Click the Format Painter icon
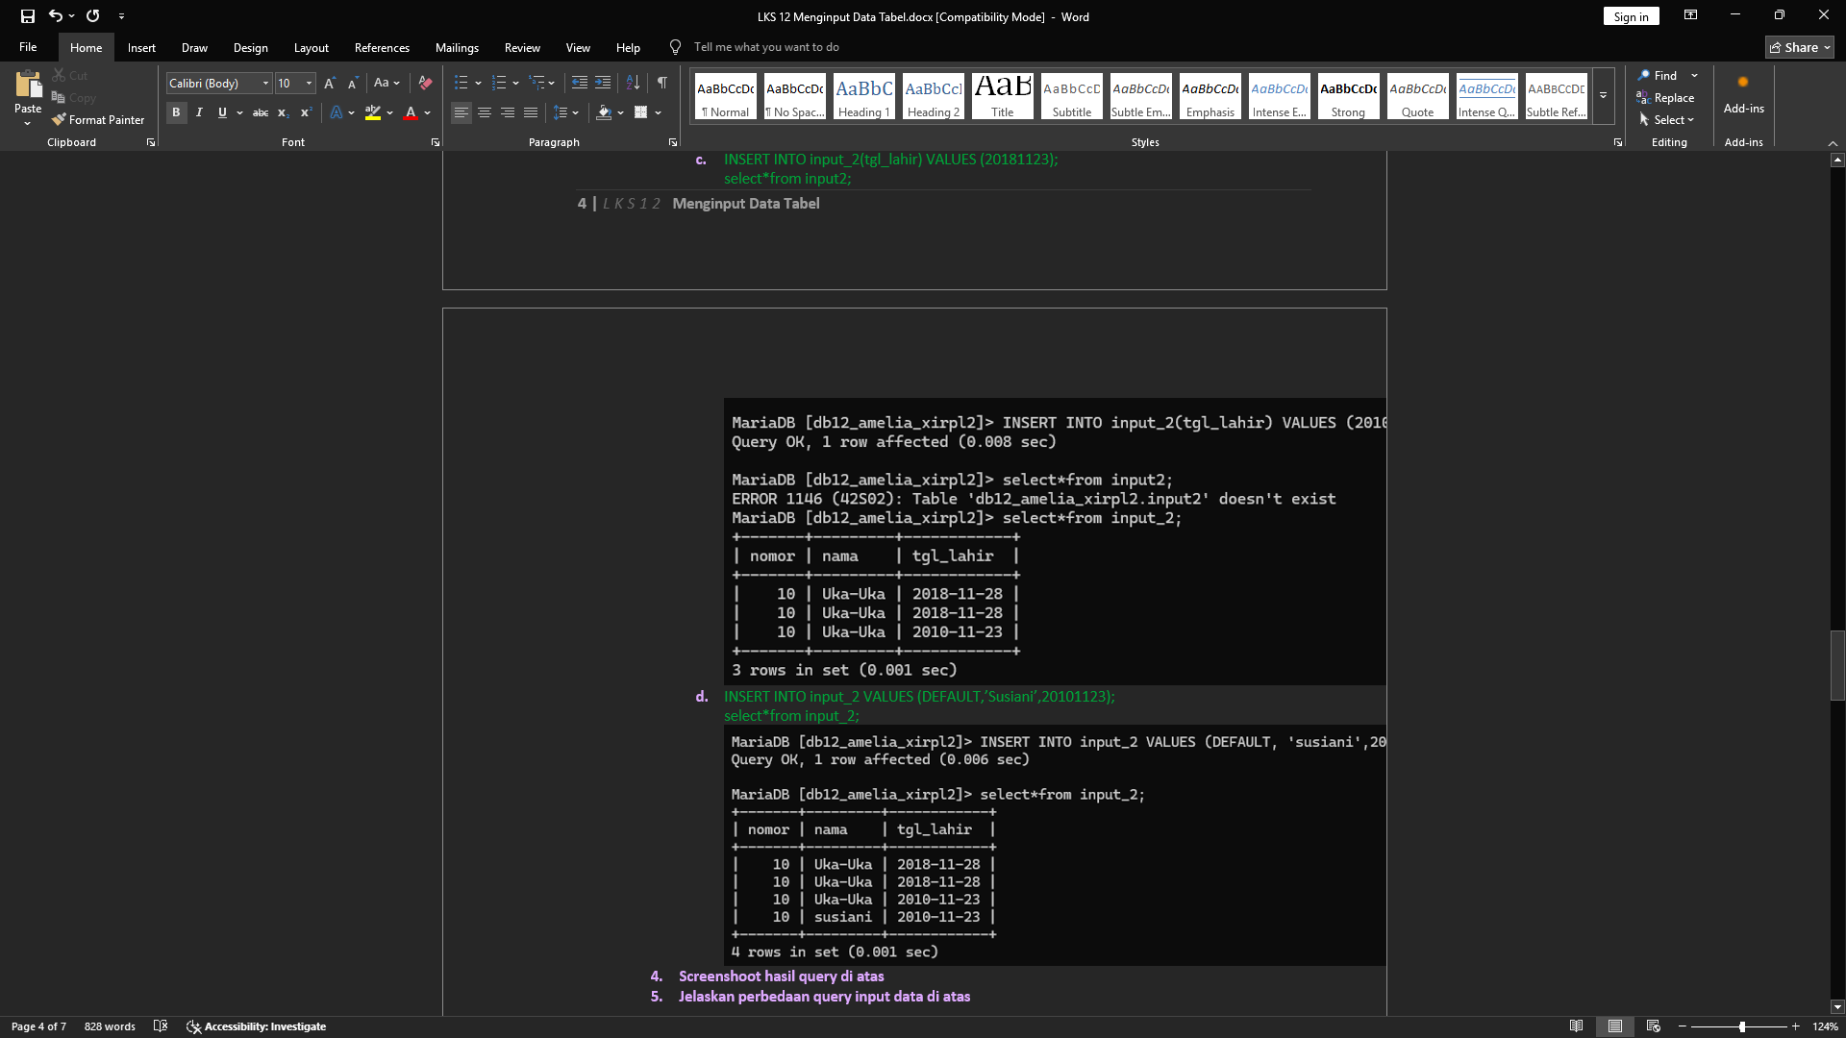This screenshot has height=1038, width=1846. [60, 120]
